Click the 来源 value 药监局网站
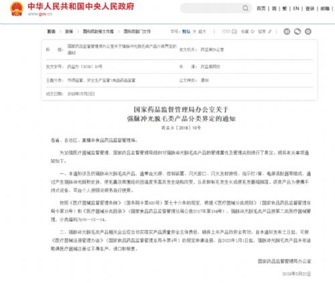This screenshot has height=283, width=335. pyautogui.click(x=210, y=66)
